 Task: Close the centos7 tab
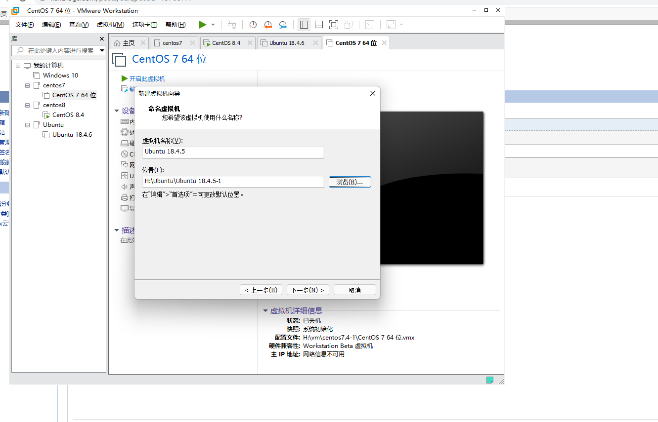pyautogui.click(x=192, y=43)
